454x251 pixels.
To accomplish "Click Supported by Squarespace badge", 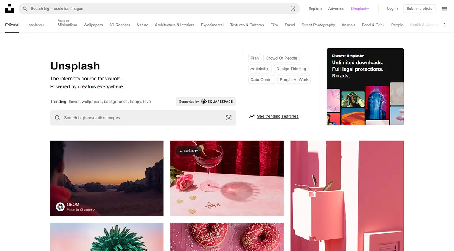I will (x=206, y=102).
